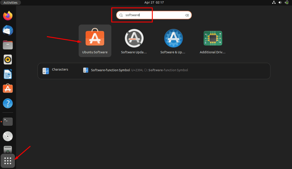Image resolution: width=292 pixels, height=169 pixels.
Task: Open the Help application
Action: pos(8,103)
